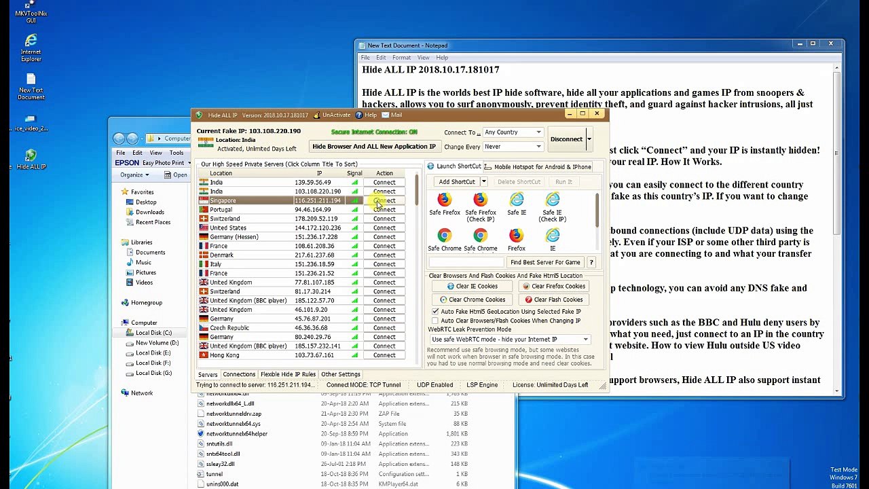
Task: Launch Safe IE (Check IP) shortcut
Action: coord(552,206)
